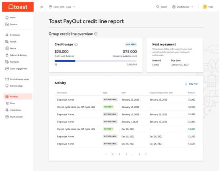221x173 pixels.
Task: Click the $25,000 credit used value
Action: click(62, 51)
